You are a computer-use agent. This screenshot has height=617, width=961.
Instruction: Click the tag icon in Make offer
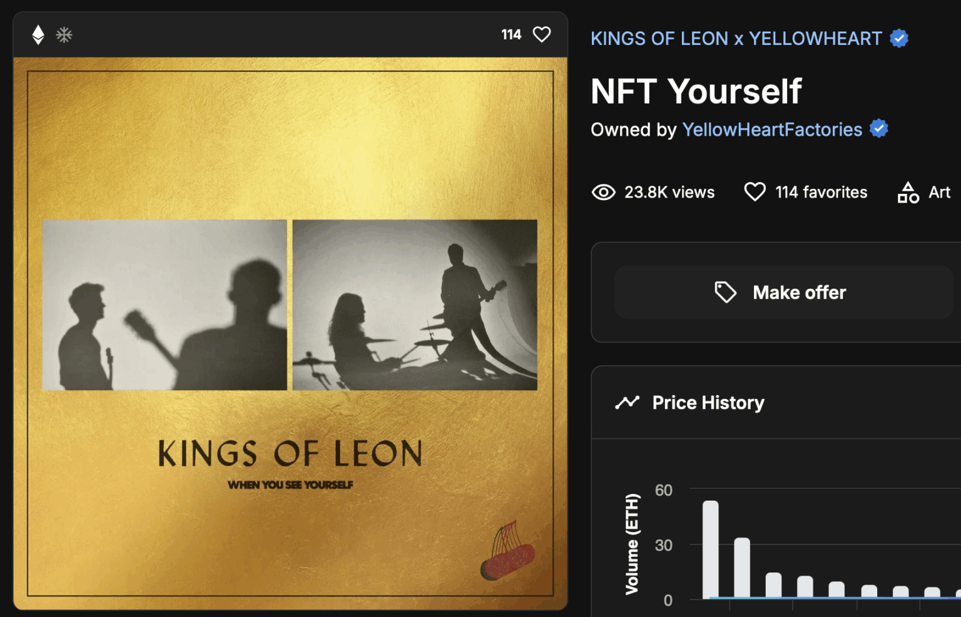coord(725,292)
